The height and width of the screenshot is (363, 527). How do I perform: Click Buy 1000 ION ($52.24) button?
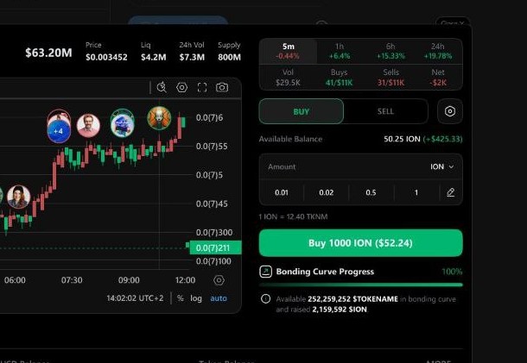[360, 243]
